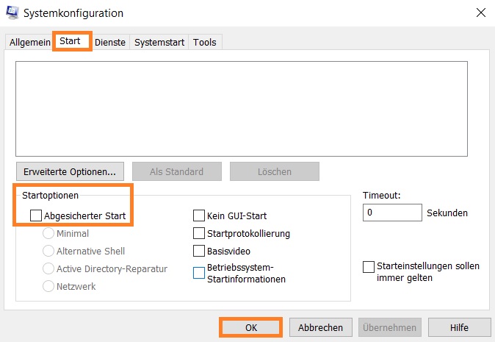495x342 pixels.
Task: Select the Minimal radio button
Action: pos(48,233)
